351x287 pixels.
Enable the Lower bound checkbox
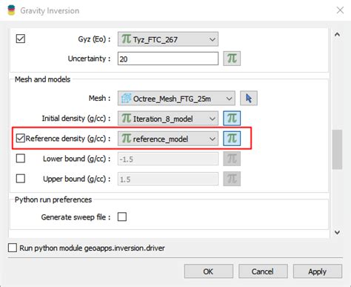point(21,158)
